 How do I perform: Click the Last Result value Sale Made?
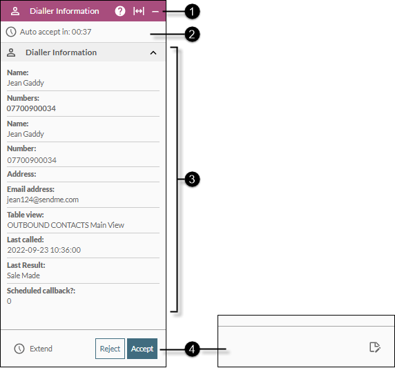click(x=23, y=275)
